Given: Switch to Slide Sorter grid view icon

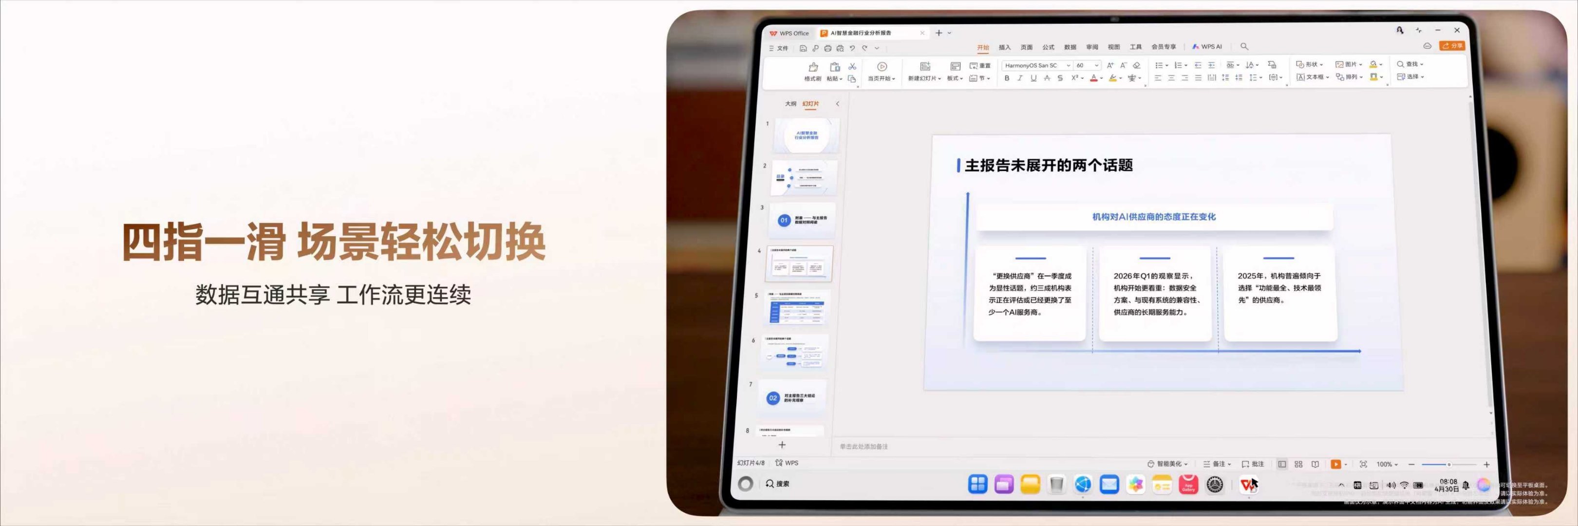Looking at the screenshot, I should point(1298,464).
